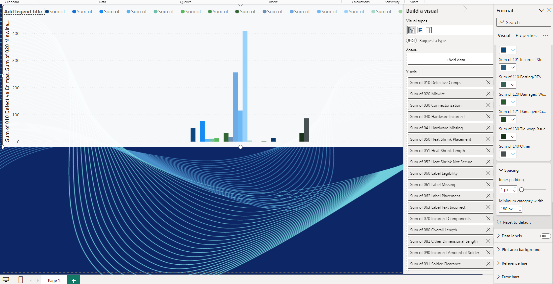Remove Sum of 040 Hardware Incorrect field

click(488, 116)
